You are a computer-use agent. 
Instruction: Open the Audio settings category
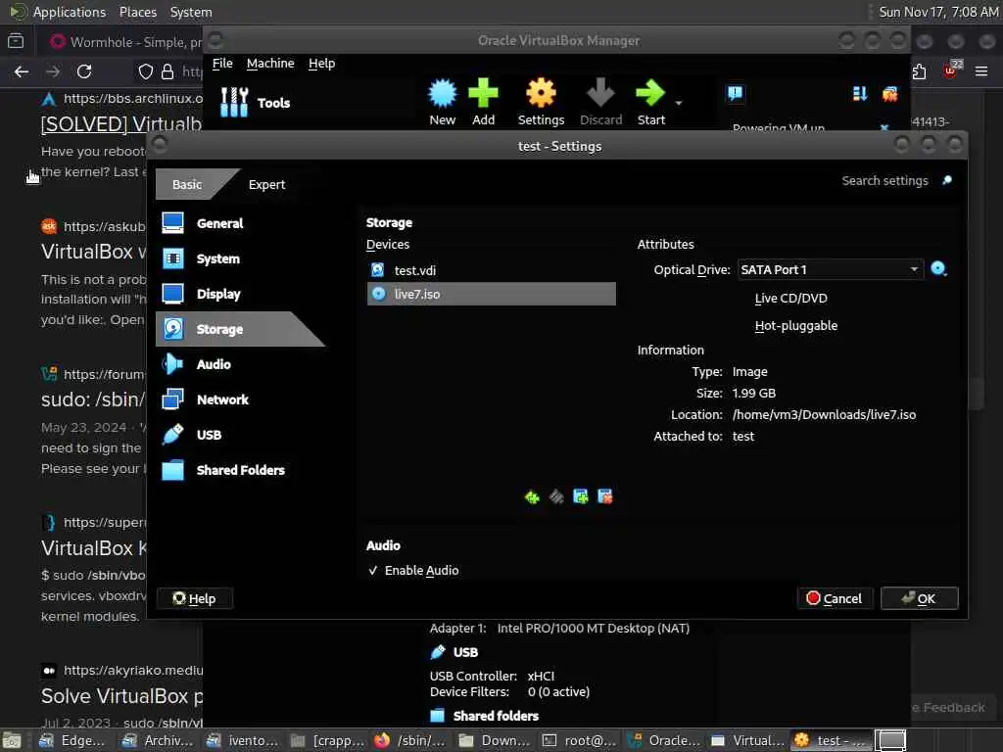[240, 364]
